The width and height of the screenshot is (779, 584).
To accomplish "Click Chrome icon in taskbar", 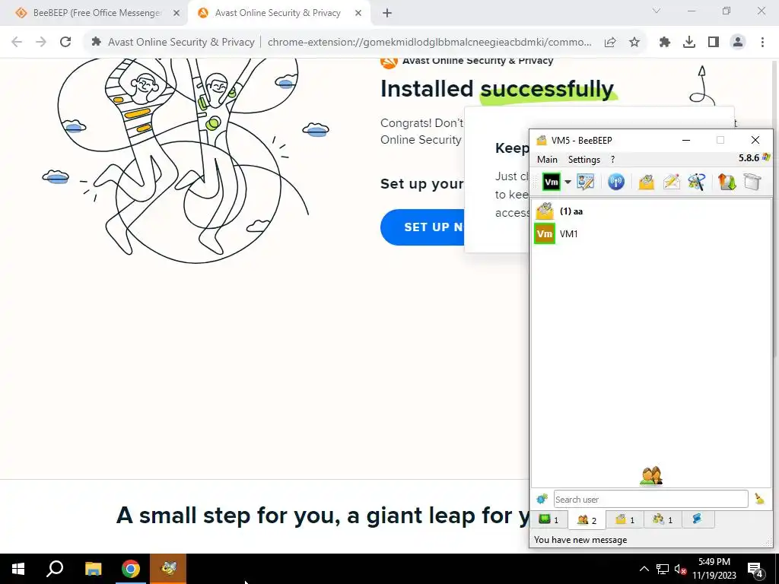I will [x=131, y=569].
